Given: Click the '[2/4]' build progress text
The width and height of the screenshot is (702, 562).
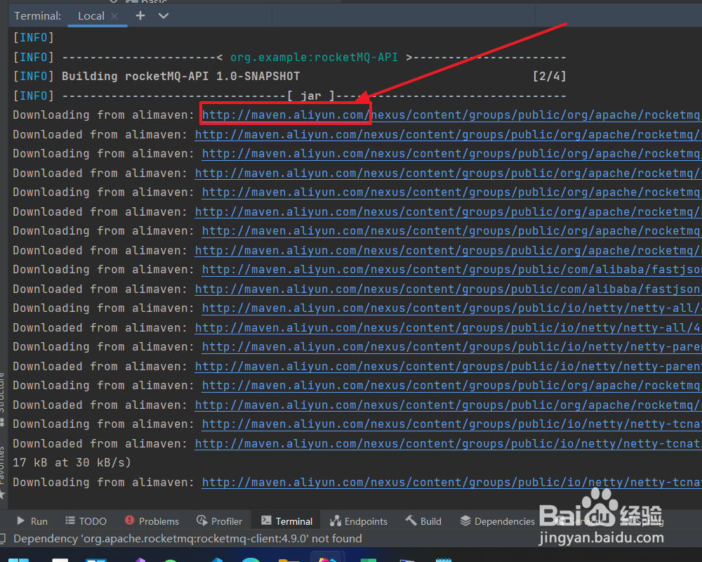Looking at the screenshot, I should click(x=550, y=76).
